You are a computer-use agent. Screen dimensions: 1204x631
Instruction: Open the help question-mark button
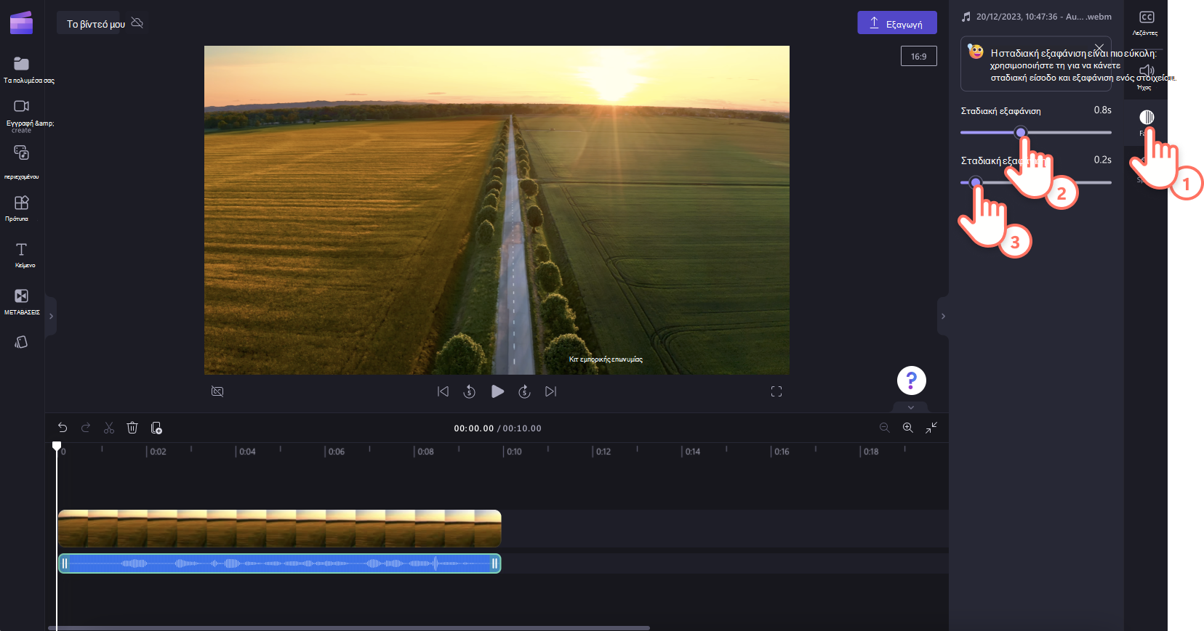tap(911, 380)
